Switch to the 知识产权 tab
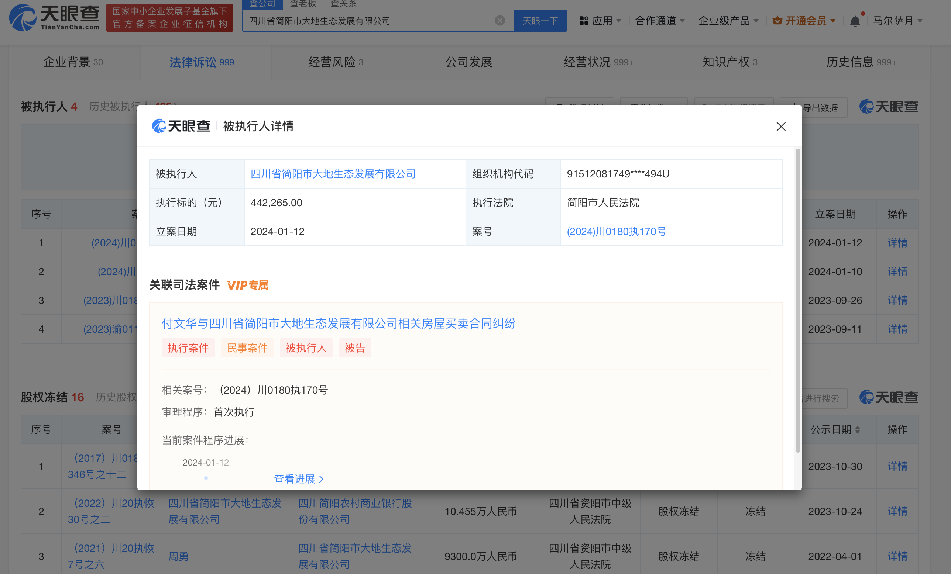Screen dimensions: 951x574 tap(729, 62)
